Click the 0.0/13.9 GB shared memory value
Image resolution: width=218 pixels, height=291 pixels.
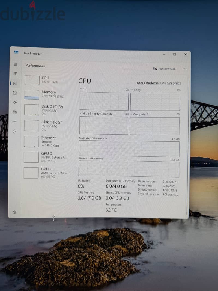[x=117, y=198]
